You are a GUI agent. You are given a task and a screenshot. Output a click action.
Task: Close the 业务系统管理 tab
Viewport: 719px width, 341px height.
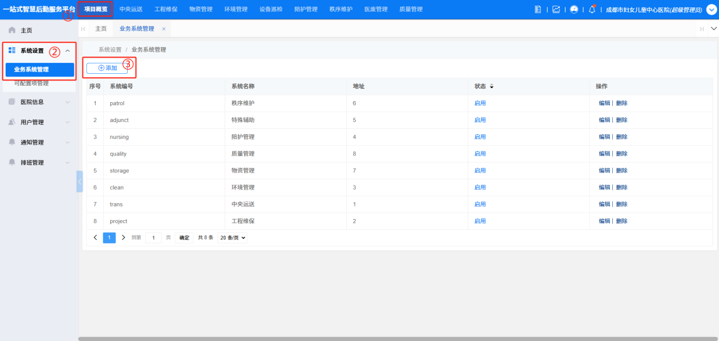tap(164, 29)
